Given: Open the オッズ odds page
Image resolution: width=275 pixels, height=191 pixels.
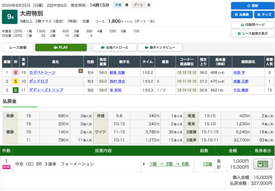Looking at the screenshot, I should click(x=261, y=15).
